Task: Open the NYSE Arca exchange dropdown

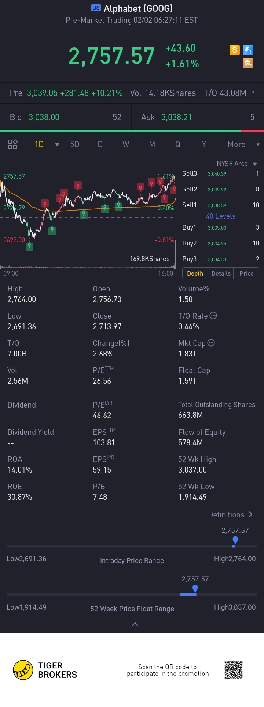Action: click(236, 164)
